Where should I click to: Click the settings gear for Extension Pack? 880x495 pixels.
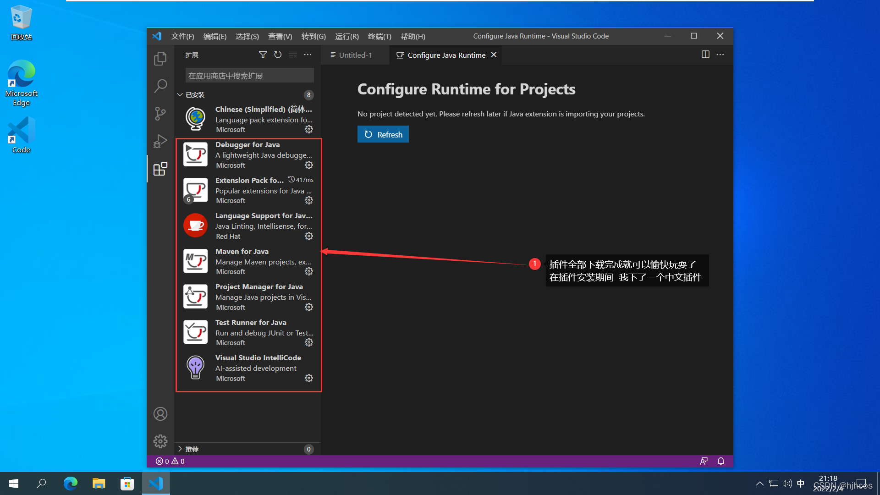pyautogui.click(x=309, y=200)
